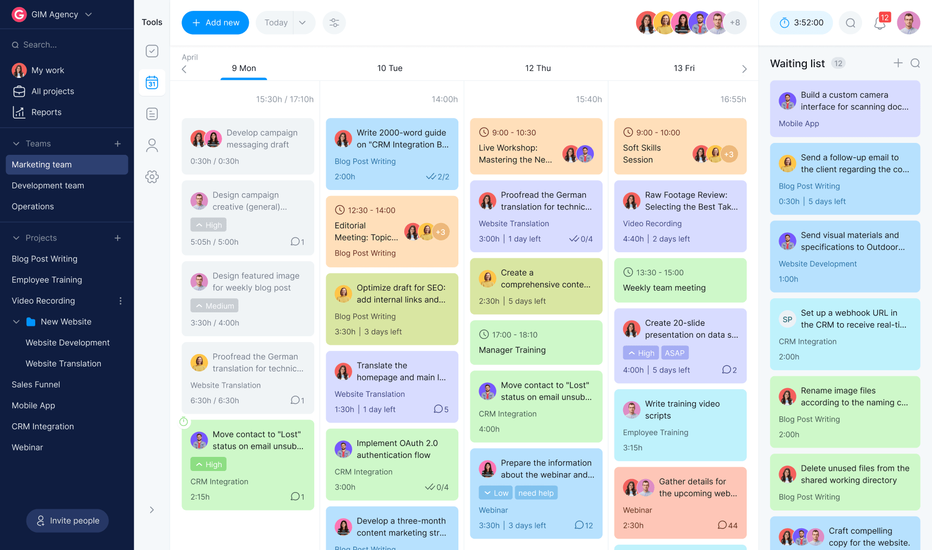Open the Manager Training event card
The height and width of the screenshot is (550, 932).
pyautogui.click(x=536, y=343)
